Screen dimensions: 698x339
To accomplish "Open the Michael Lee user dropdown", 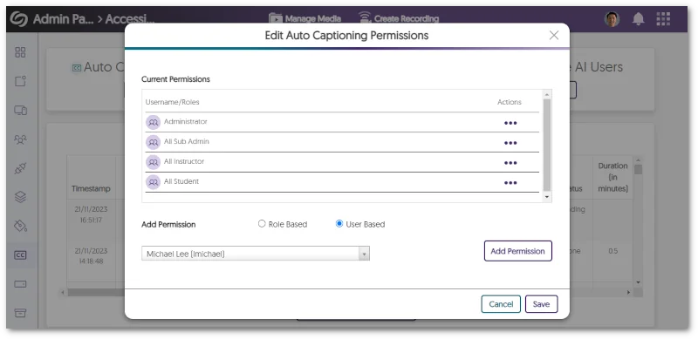I will [x=256, y=254].
